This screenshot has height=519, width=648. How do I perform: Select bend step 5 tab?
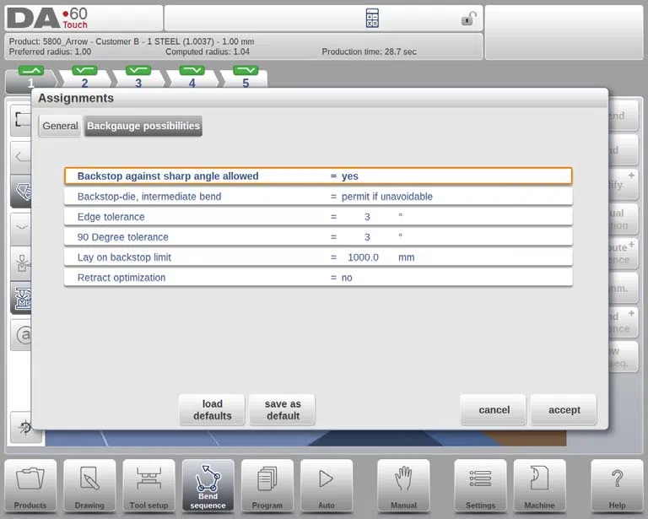[x=246, y=78]
